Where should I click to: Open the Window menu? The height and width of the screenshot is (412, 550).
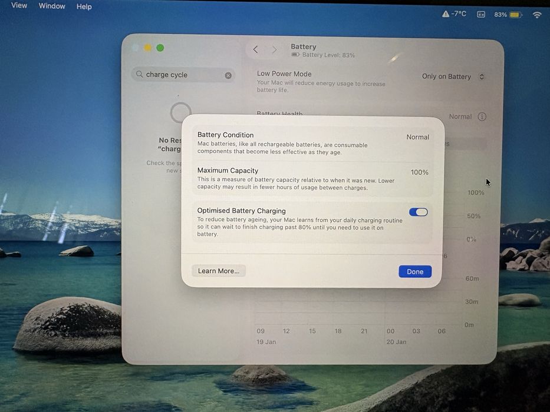(52, 6)
